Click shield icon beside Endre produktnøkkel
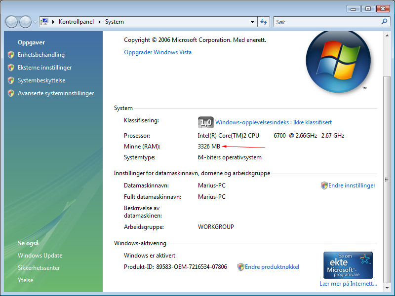 coord(241,267)
